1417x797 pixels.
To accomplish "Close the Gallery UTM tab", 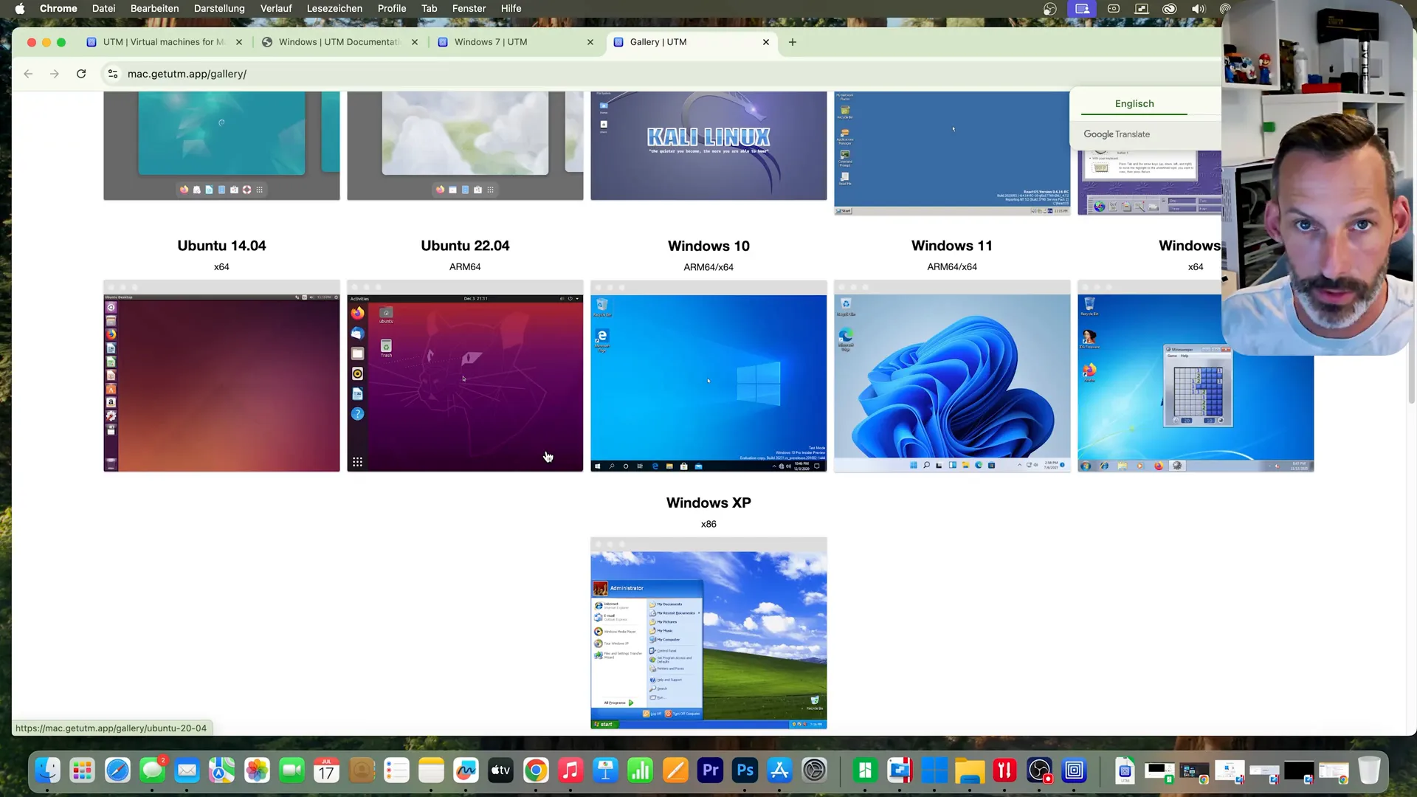I will click(x=766, y=42).
